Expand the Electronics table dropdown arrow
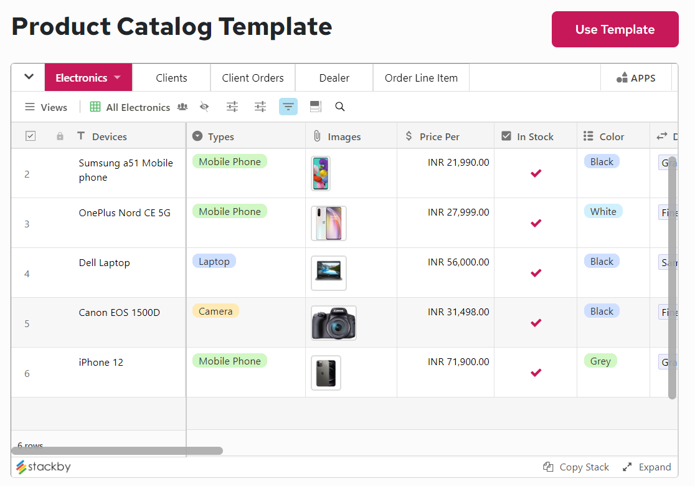This screenshot has height=486, width=695. pos(118,77)
